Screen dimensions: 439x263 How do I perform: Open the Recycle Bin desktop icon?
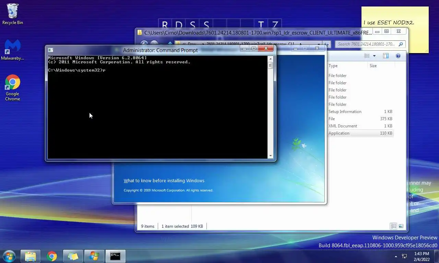point(13,14)
